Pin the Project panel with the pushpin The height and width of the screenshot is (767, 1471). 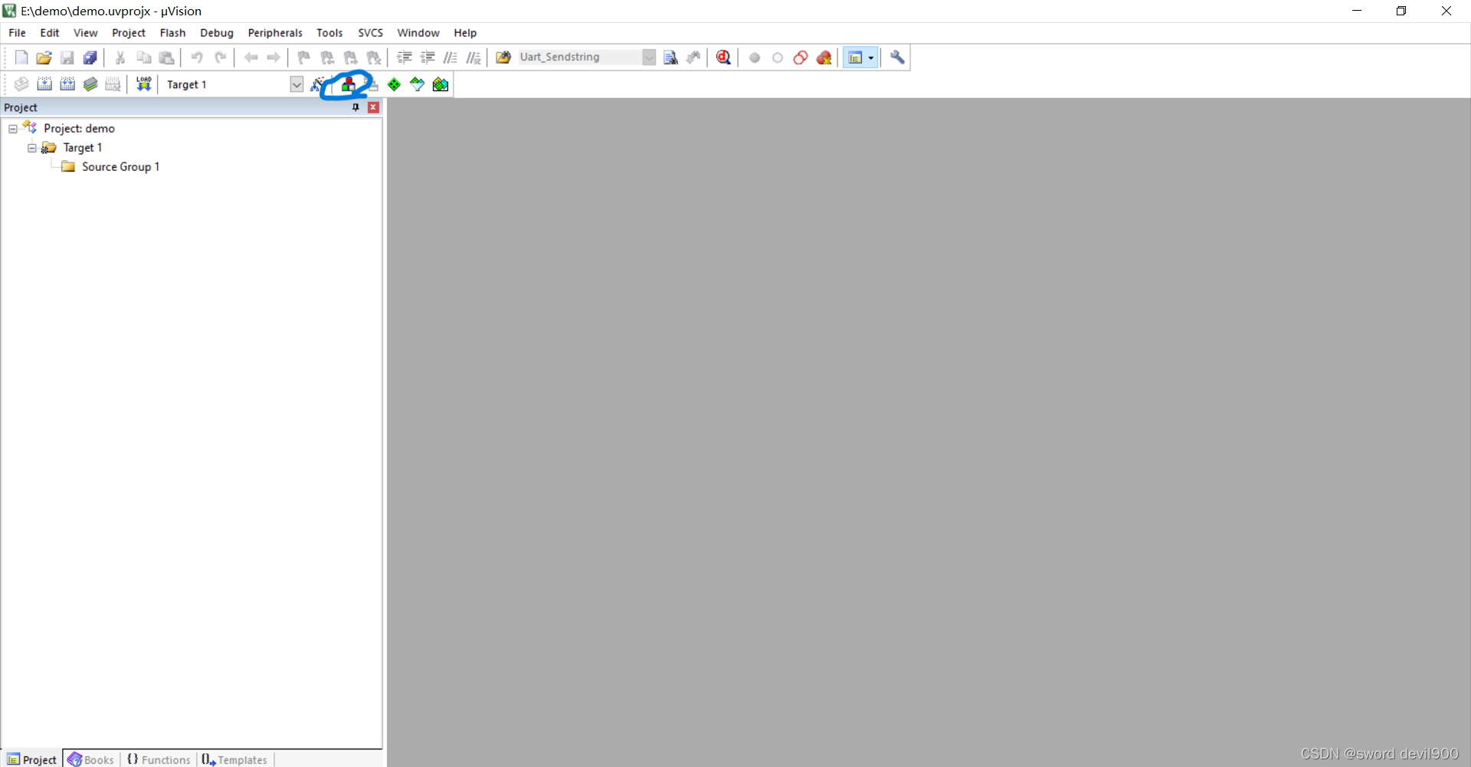click(x=355, y=107)
